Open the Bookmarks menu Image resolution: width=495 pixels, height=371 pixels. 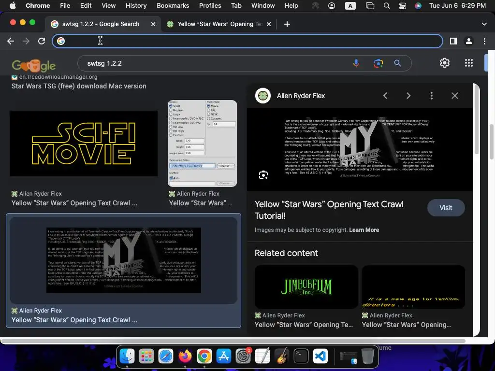coord(173,5)
